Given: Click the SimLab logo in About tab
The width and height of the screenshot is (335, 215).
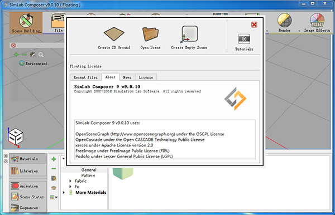Looking at the screenshot, I should pos(235,99).
